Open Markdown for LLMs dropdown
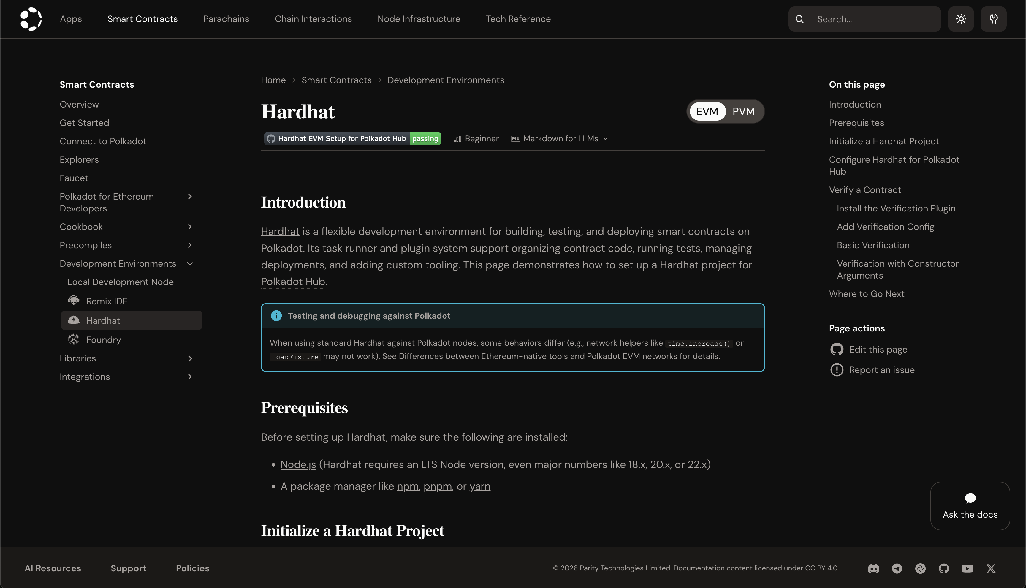This screenshot has width=1026, height=588. click(559, 138)
